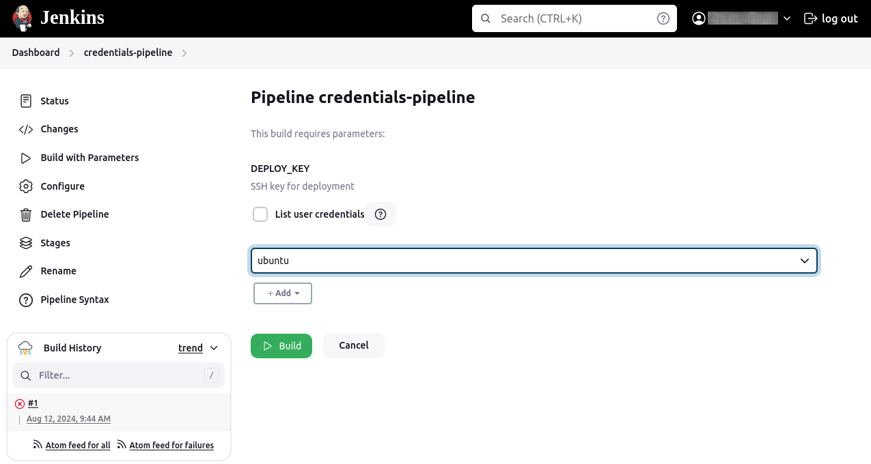871x464 pixels.
Task: Click the Pipeline credentials-pipeline heading
Action: pos(363,98)
